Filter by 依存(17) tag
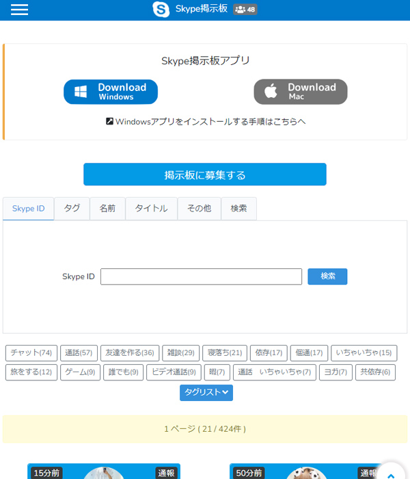The width and height of the screenshot is (410, 479). click(269, 353)
